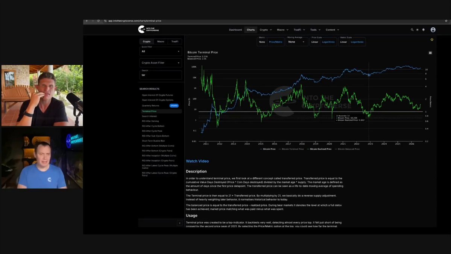451x254 pixels.
Task: Reload the page in the browser
Action: pos(99,21)
